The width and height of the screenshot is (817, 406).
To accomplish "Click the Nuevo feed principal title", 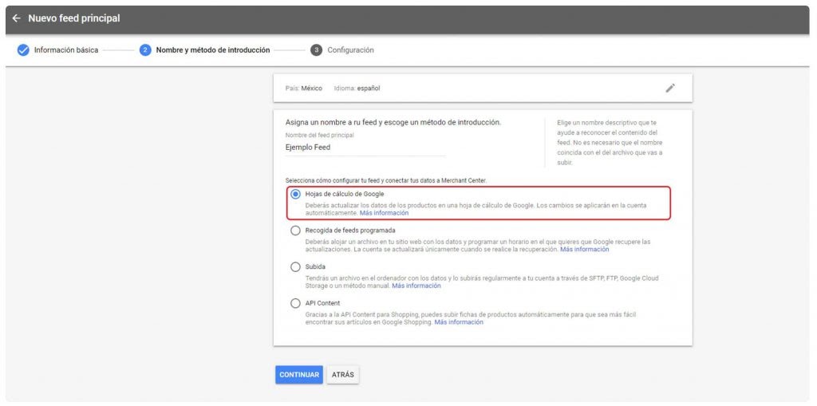I will tap(74, 18).
